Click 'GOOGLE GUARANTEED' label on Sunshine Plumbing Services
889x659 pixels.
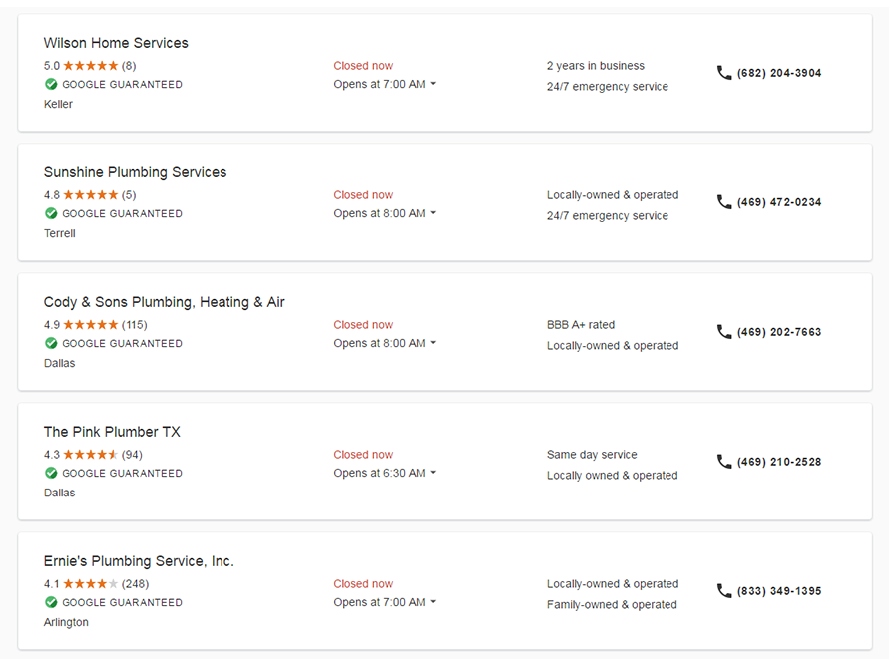click(122, 214)
